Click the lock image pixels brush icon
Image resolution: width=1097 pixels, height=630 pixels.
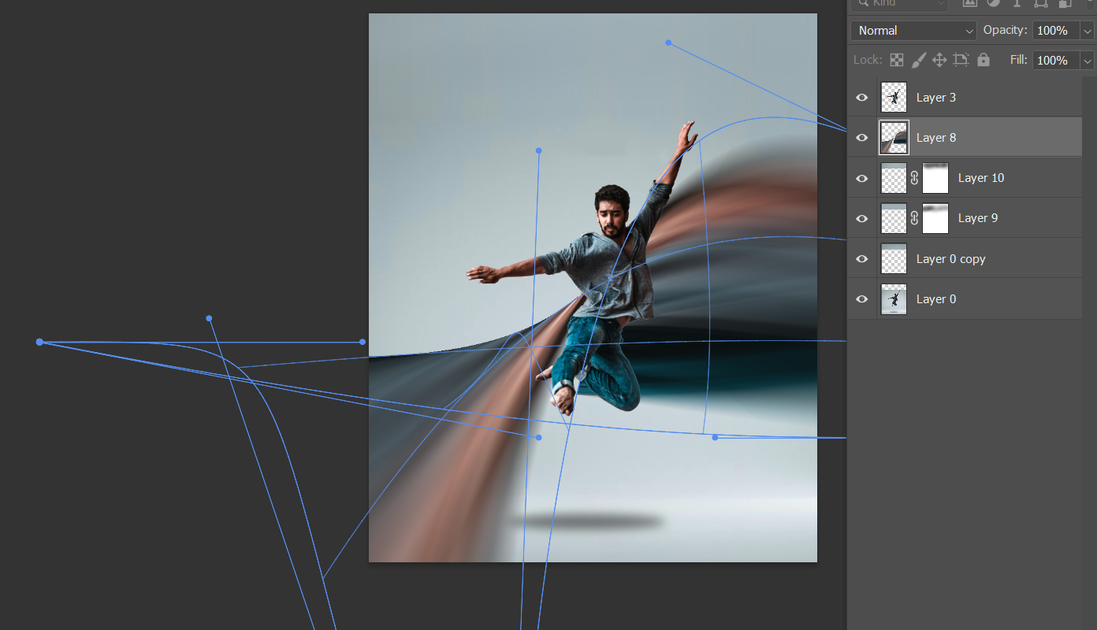tap(918, 60)
